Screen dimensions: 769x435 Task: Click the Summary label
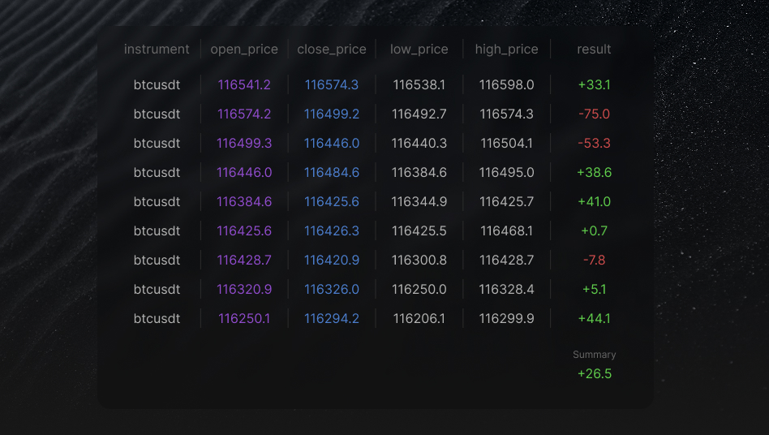click(x=594, y=355)
